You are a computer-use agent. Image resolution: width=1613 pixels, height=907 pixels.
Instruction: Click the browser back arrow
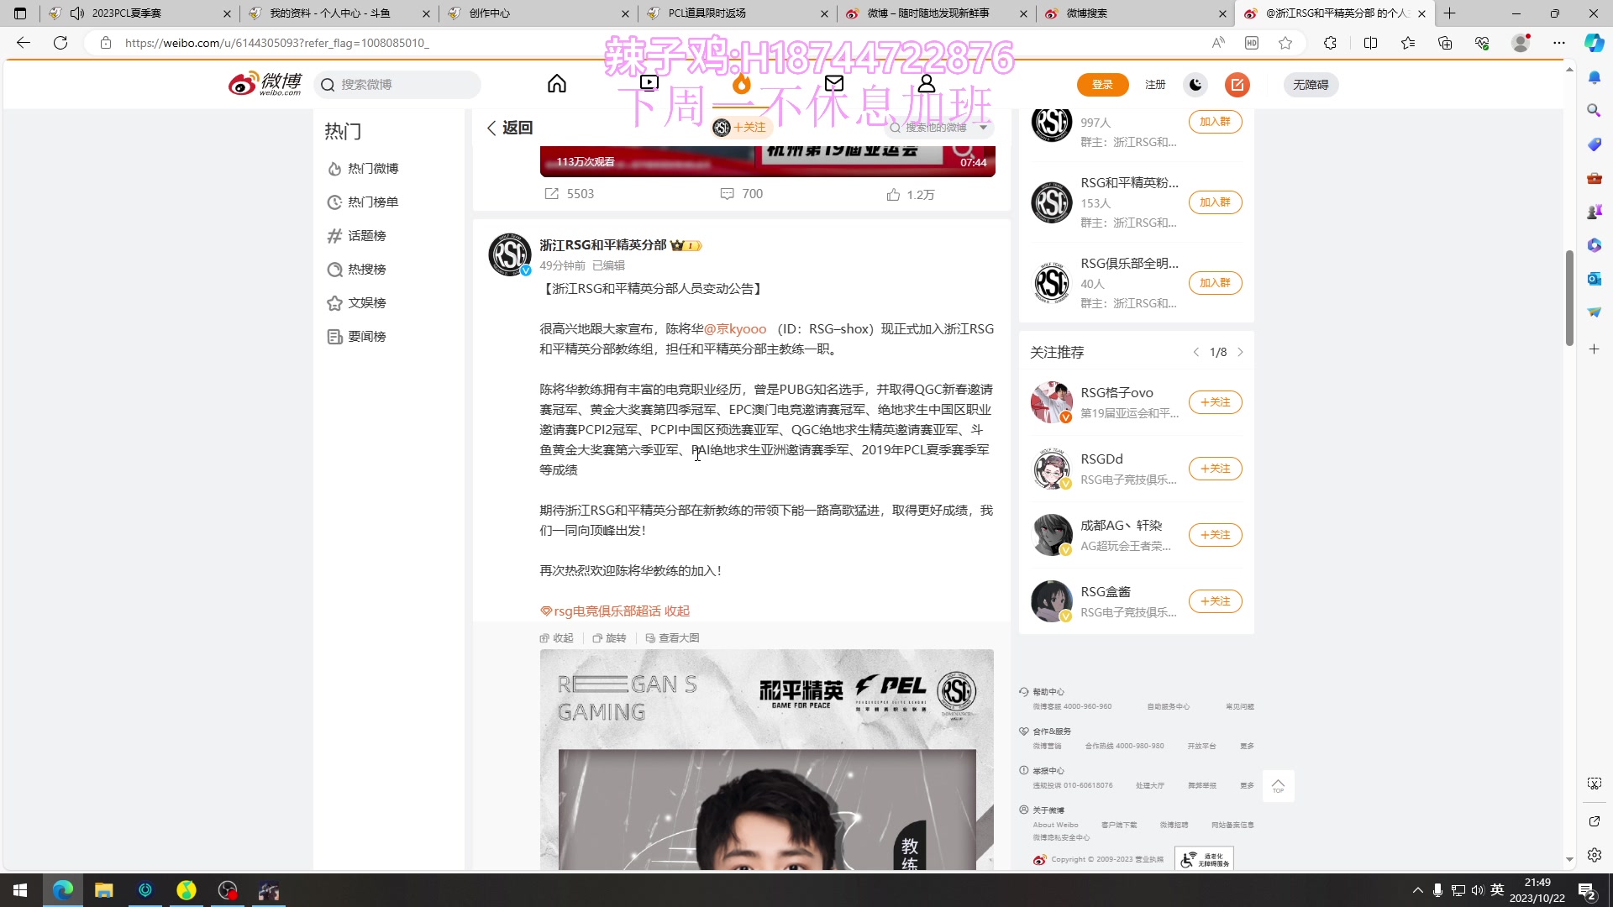(24, 43)
